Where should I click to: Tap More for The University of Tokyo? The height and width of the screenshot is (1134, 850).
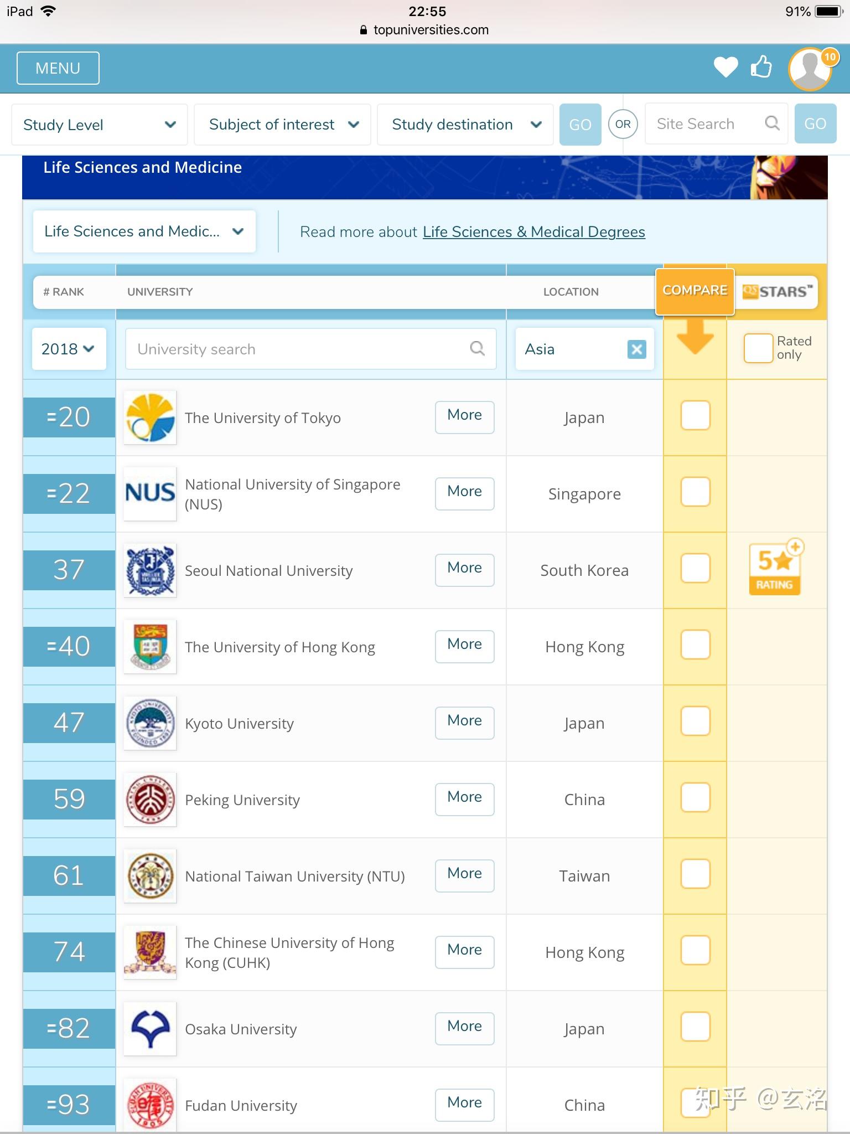coord(465,417)
